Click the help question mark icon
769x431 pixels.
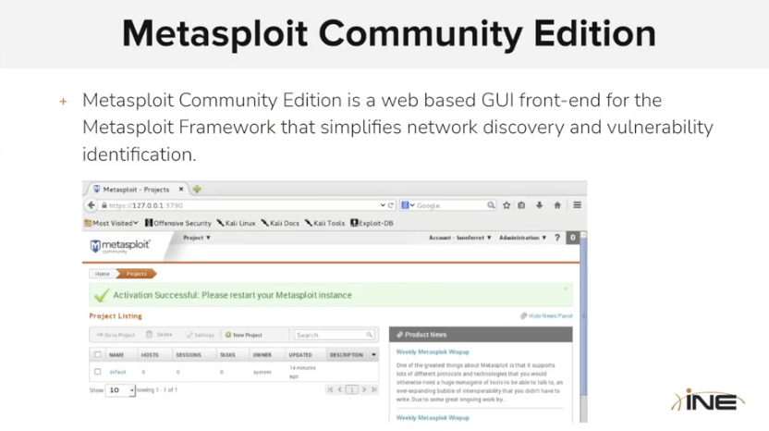tap(557, 238)
